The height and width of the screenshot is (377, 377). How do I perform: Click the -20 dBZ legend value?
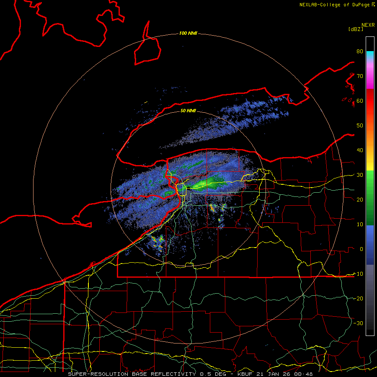click(358, 298)
